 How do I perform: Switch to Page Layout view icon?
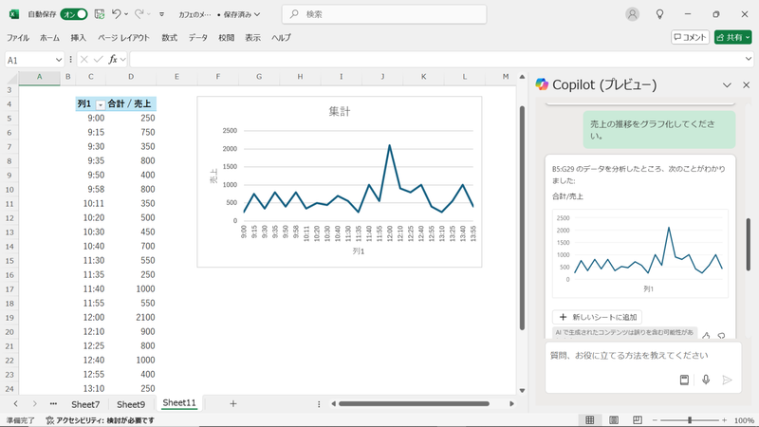click(x=612, y=419)
